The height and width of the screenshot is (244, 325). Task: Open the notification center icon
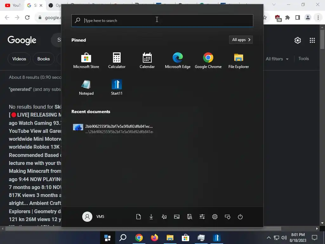pos(315,238)
